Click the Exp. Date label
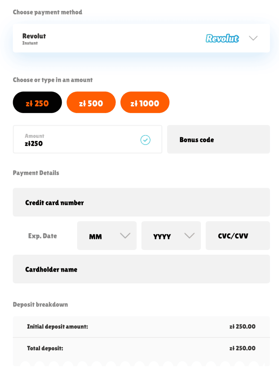The height and width of the screenshot is (372, 279). (43, 236)
